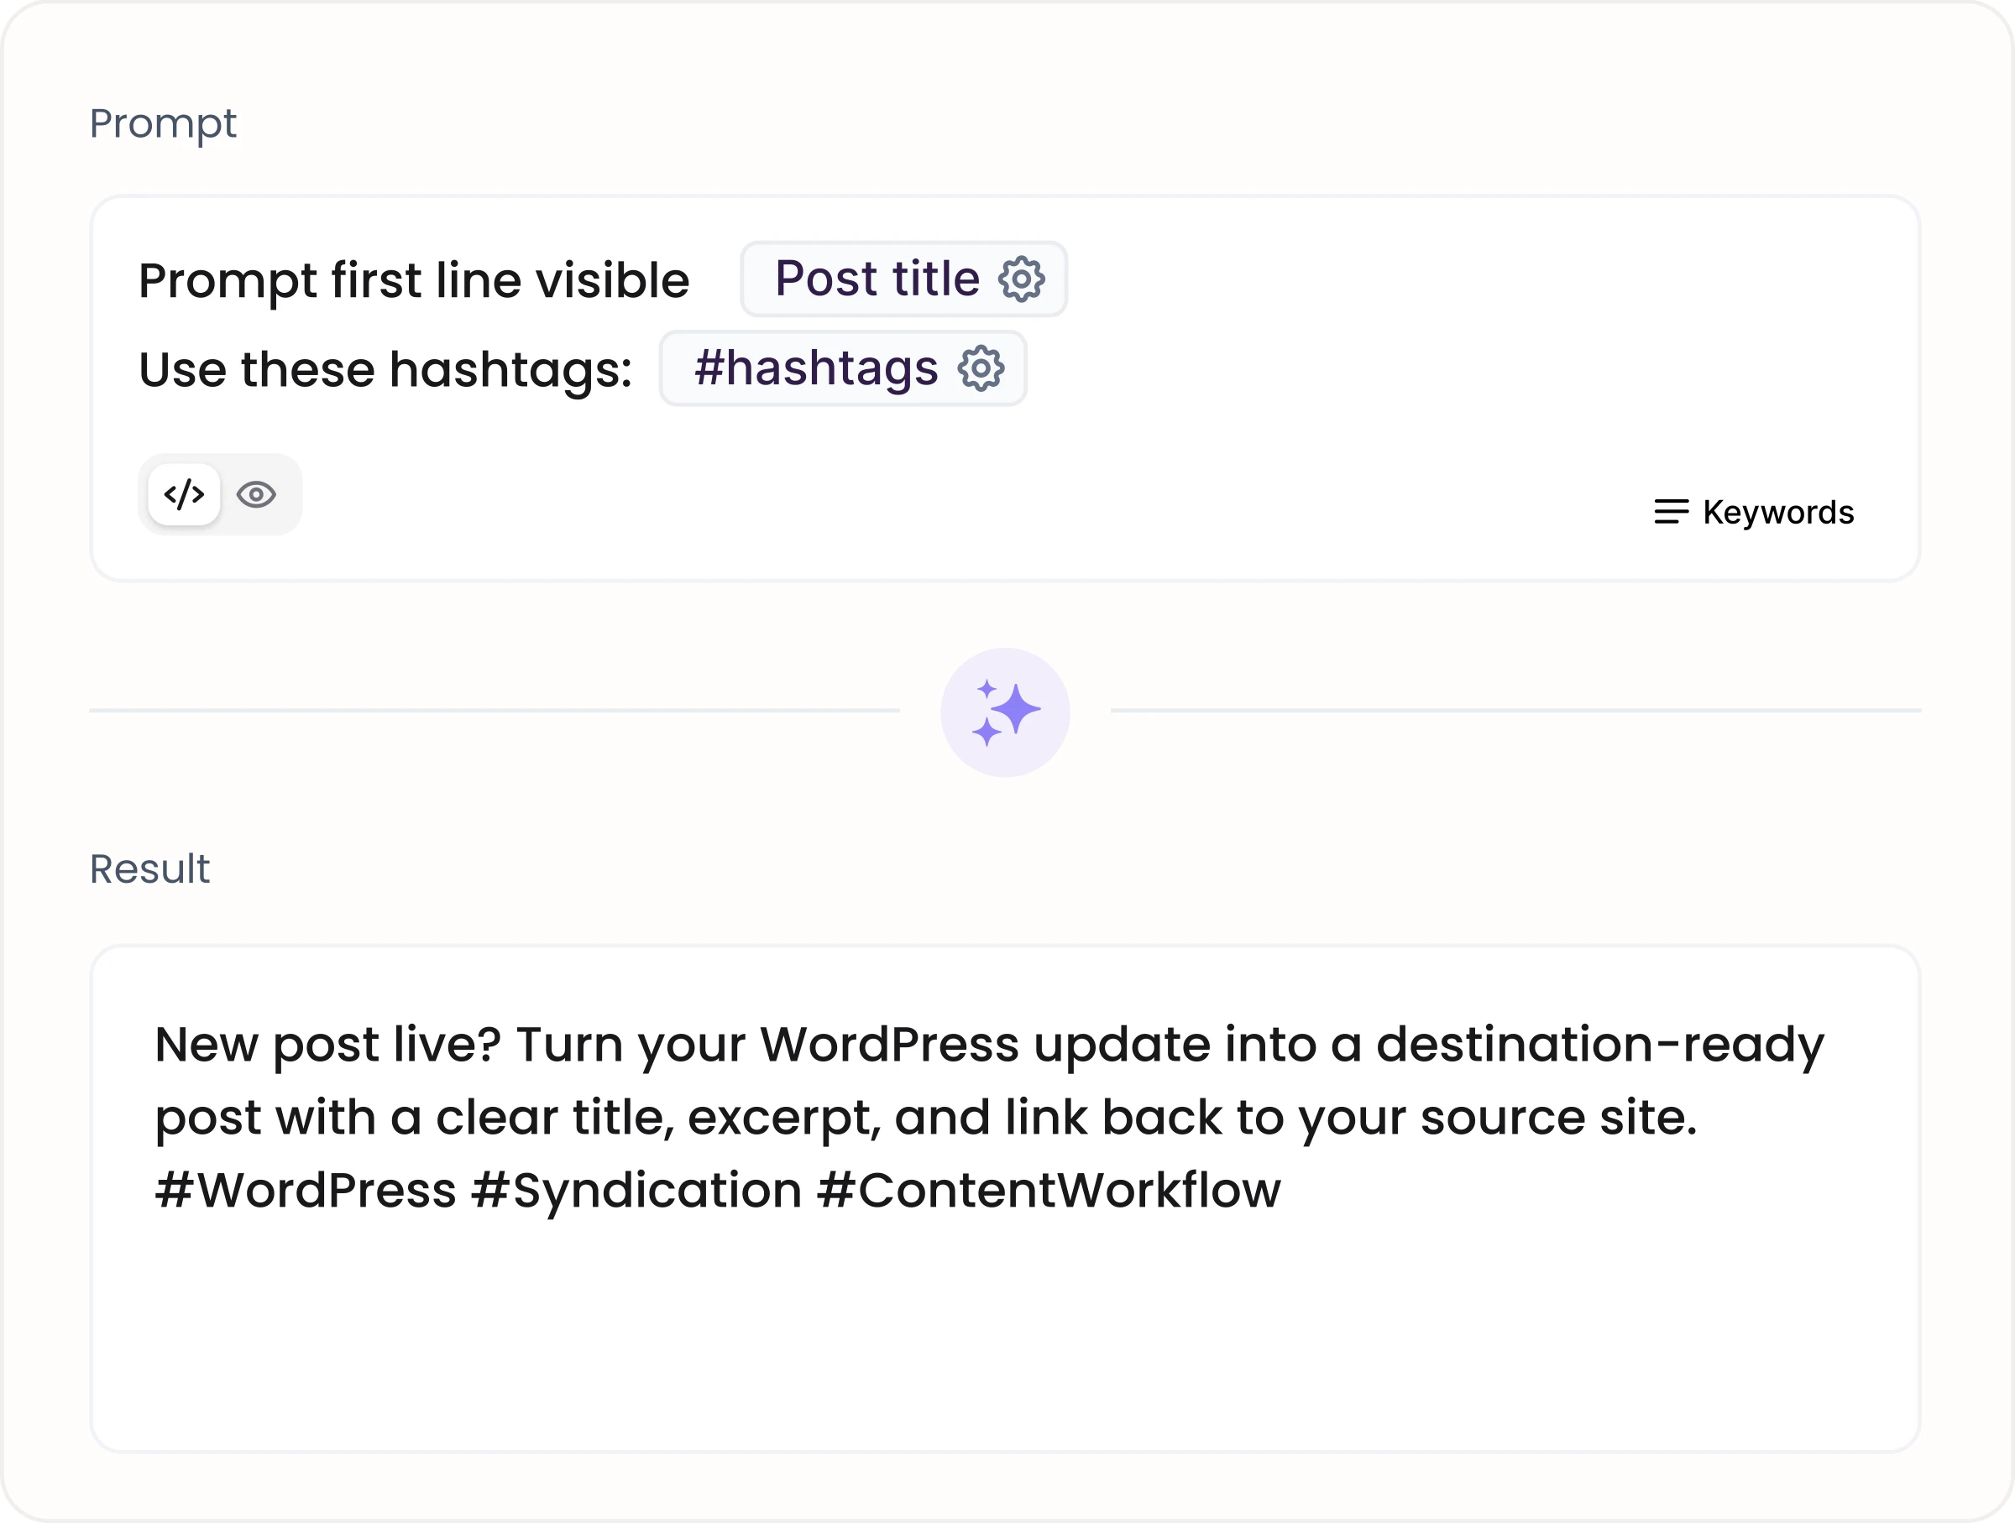
Task: Click the 'Result' section label
Action: click(x=149, y=869)
